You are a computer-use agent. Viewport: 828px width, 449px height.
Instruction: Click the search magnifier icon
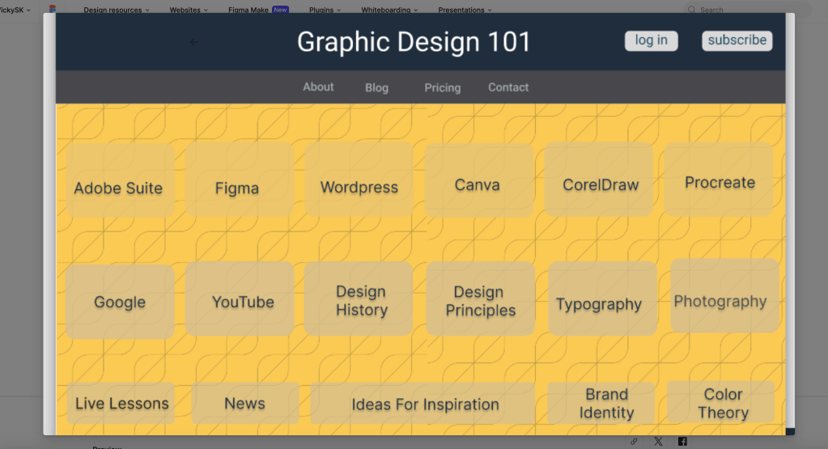(x=691, y=10)
